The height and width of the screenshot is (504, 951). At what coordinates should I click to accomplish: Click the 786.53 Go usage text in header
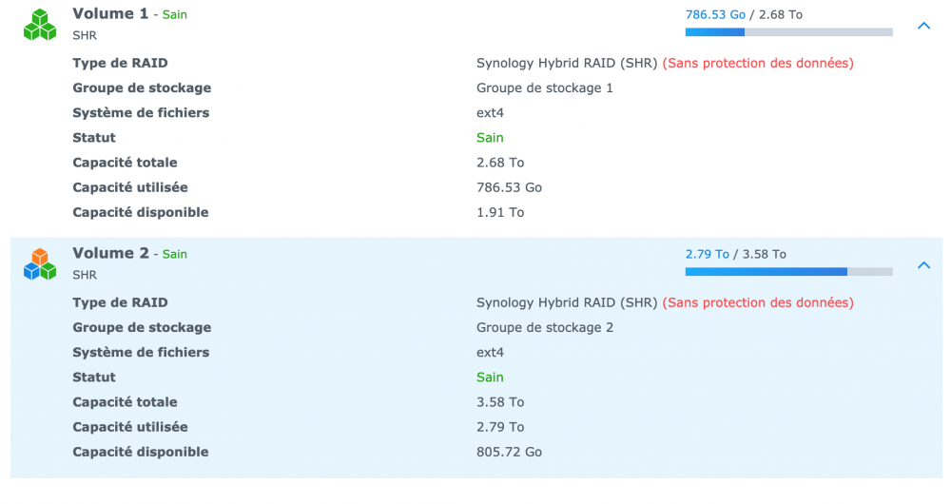[715, 14]
